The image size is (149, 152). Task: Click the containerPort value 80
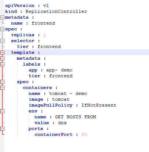tap(84, 134)
